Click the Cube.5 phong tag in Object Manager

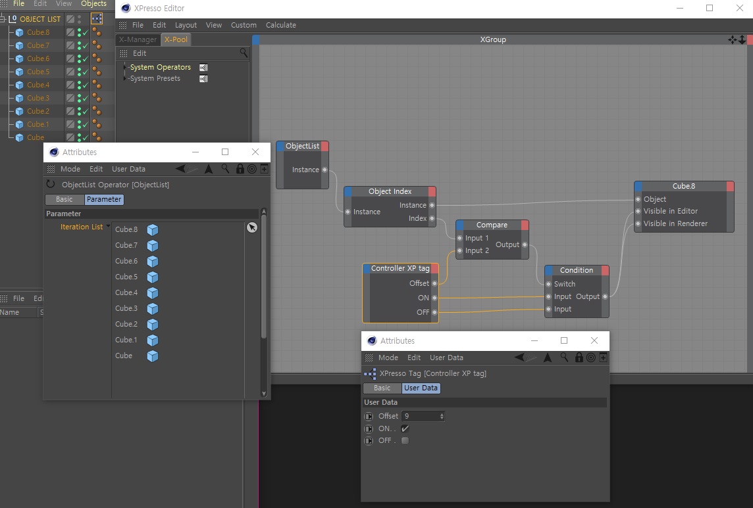[x=97, y=72]
